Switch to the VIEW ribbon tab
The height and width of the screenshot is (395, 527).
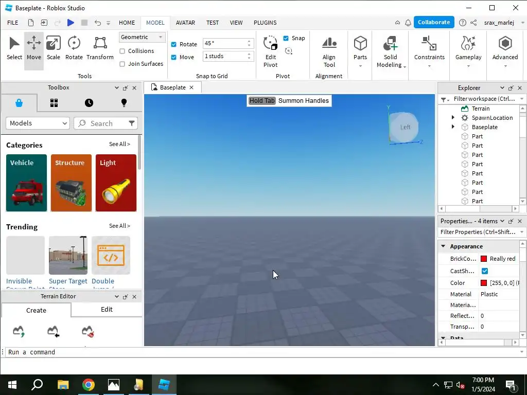(236, 23)
